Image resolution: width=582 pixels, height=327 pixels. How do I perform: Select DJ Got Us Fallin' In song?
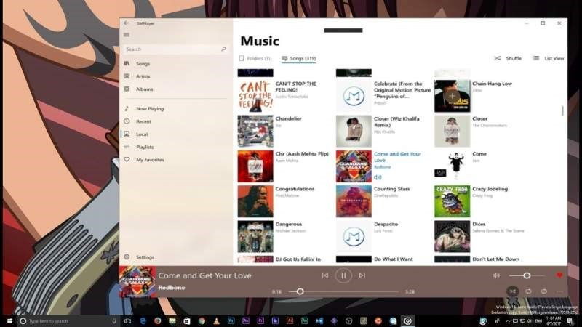[x=298, y=259]
